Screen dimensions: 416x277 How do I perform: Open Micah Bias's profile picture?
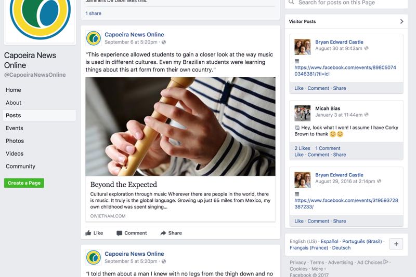[x=303, y=113]
